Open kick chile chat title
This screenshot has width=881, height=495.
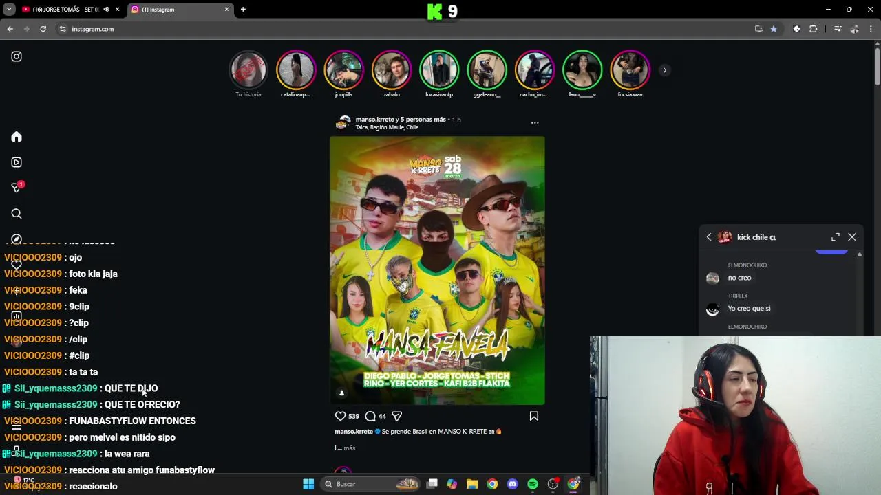click(x=756, y=237)
